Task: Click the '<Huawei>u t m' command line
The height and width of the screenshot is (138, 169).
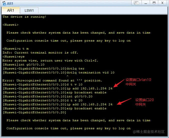Action: click(16, 49)
